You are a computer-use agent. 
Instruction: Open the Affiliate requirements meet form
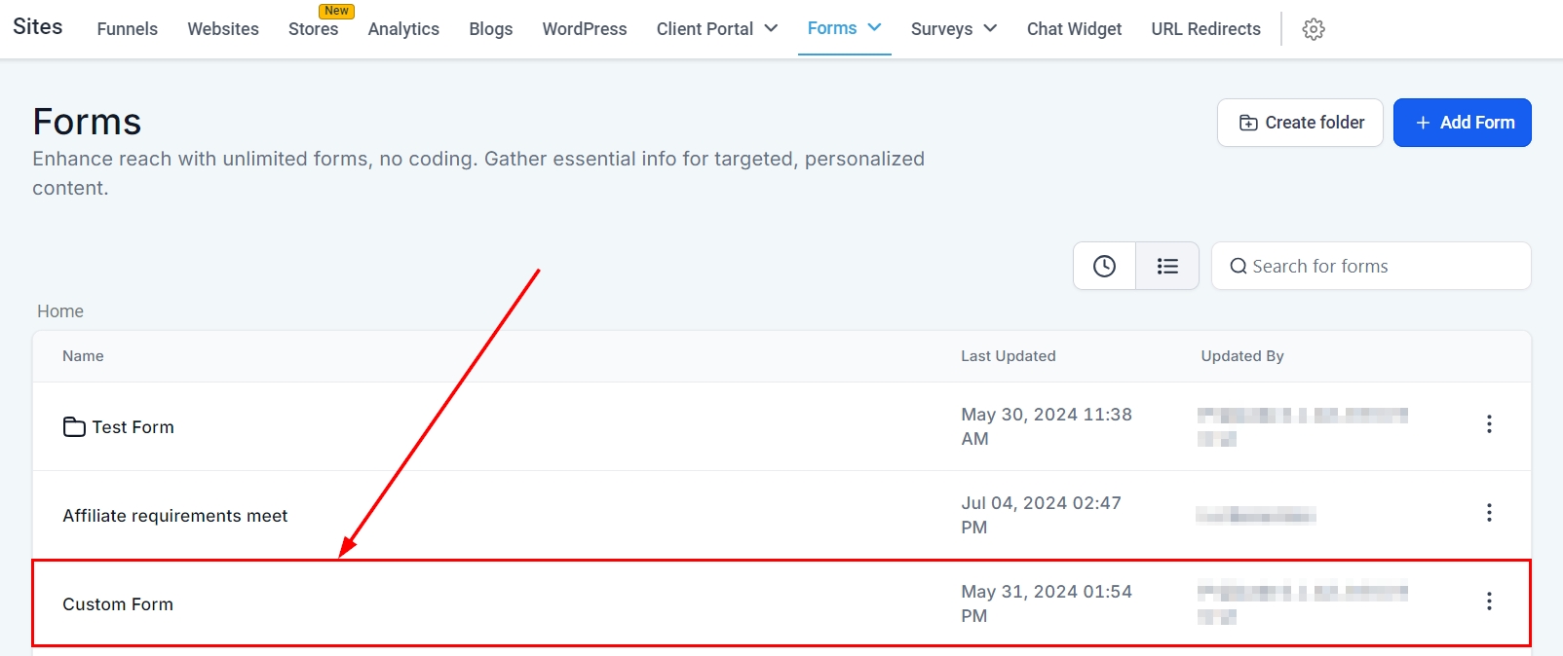pyautogui.click(x=175, y=516)
